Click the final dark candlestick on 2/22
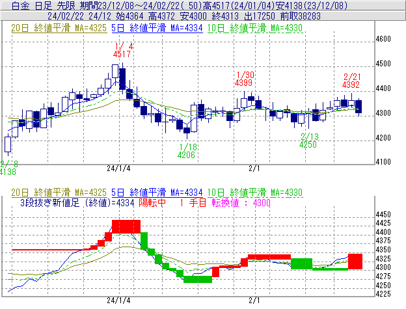The width and height of the screenshot is (406, 309). click(359, 107)
